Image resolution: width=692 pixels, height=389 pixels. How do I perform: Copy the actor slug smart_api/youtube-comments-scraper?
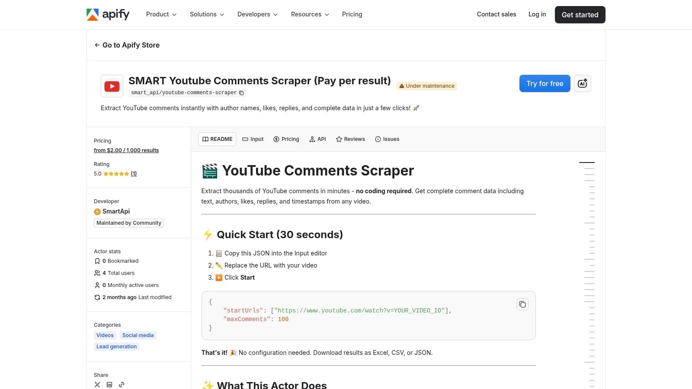[241, 93]
